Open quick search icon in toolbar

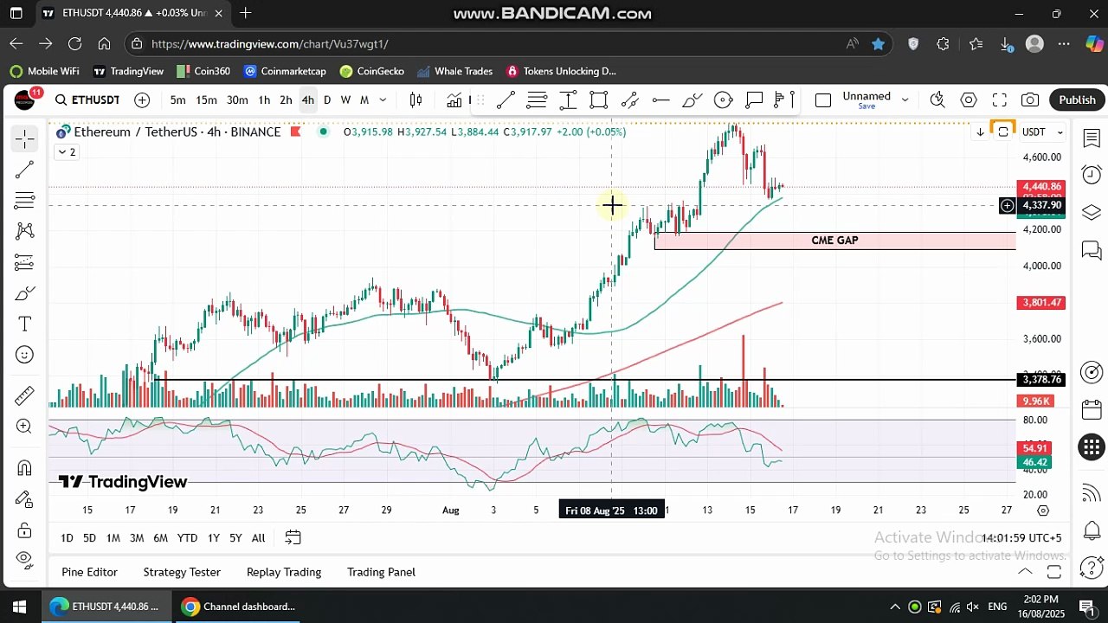[937, 100]
